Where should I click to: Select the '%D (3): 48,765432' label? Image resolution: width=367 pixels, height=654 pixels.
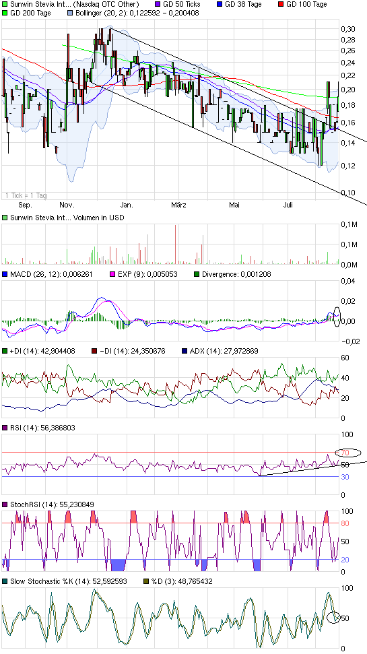[x=182, y=581]
